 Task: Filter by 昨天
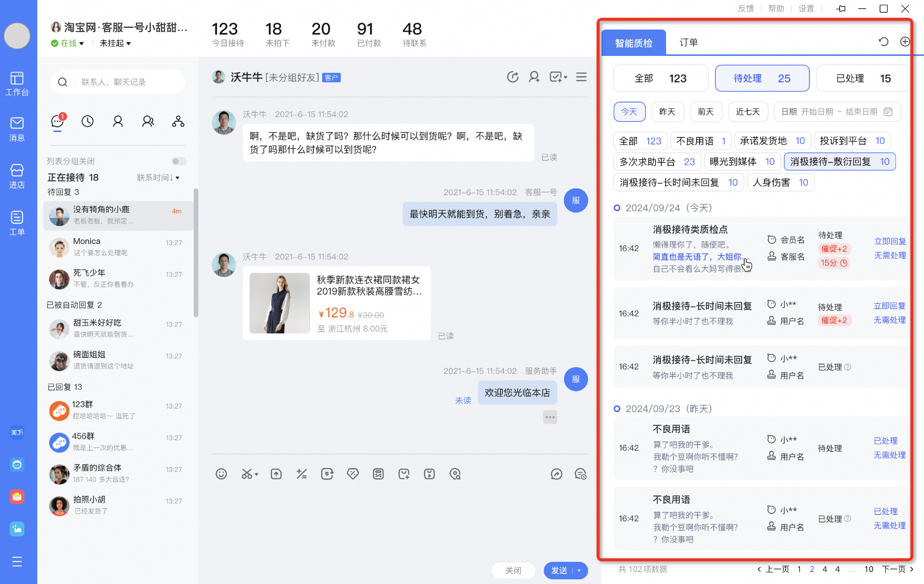(x=667, y=112)
